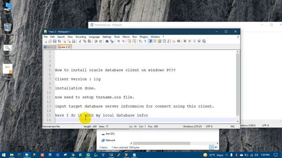Click the macro Playback toolbar icon
The width and height of the screenshot is (282, 158).
coord(194,41)
